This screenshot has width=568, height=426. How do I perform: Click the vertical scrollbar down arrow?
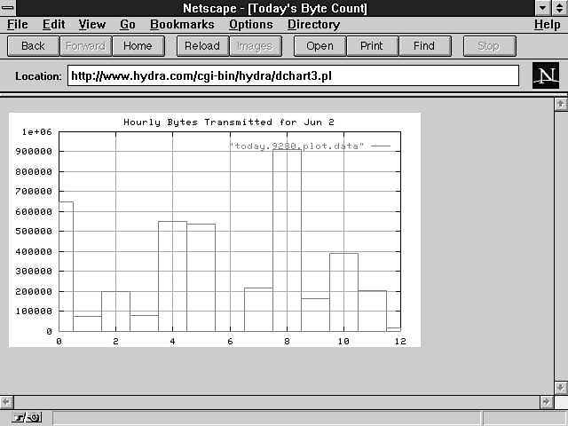click(x=560, y=388)
